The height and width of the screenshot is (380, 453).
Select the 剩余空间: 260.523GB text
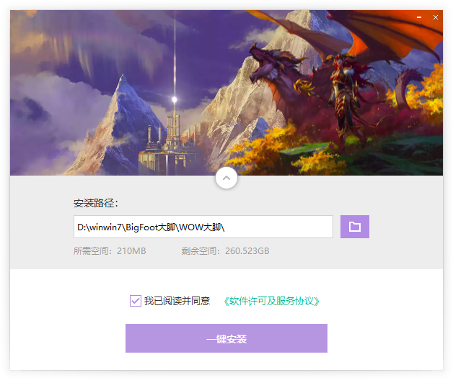225,251
